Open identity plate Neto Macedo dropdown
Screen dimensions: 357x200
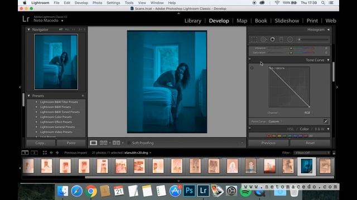pyautogui.click(x=62, y=21)
